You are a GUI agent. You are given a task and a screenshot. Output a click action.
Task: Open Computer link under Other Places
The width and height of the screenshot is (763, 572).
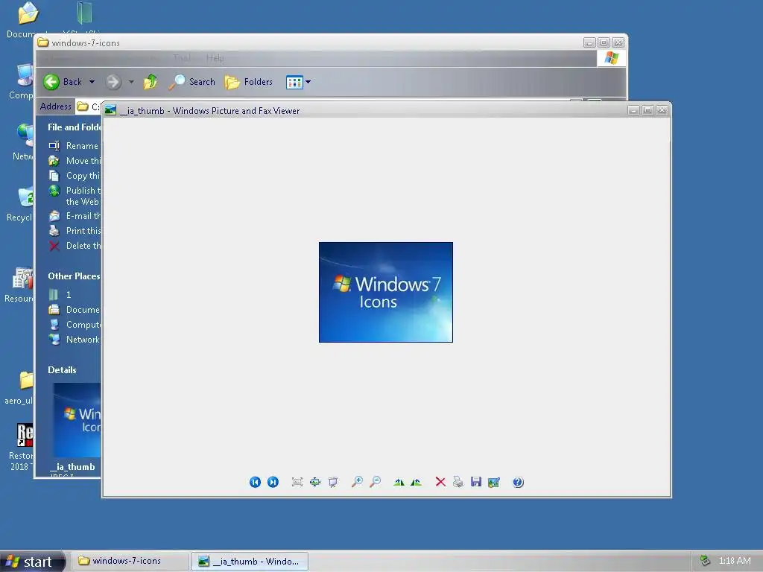pyautogui.click(x=75, y=325)
